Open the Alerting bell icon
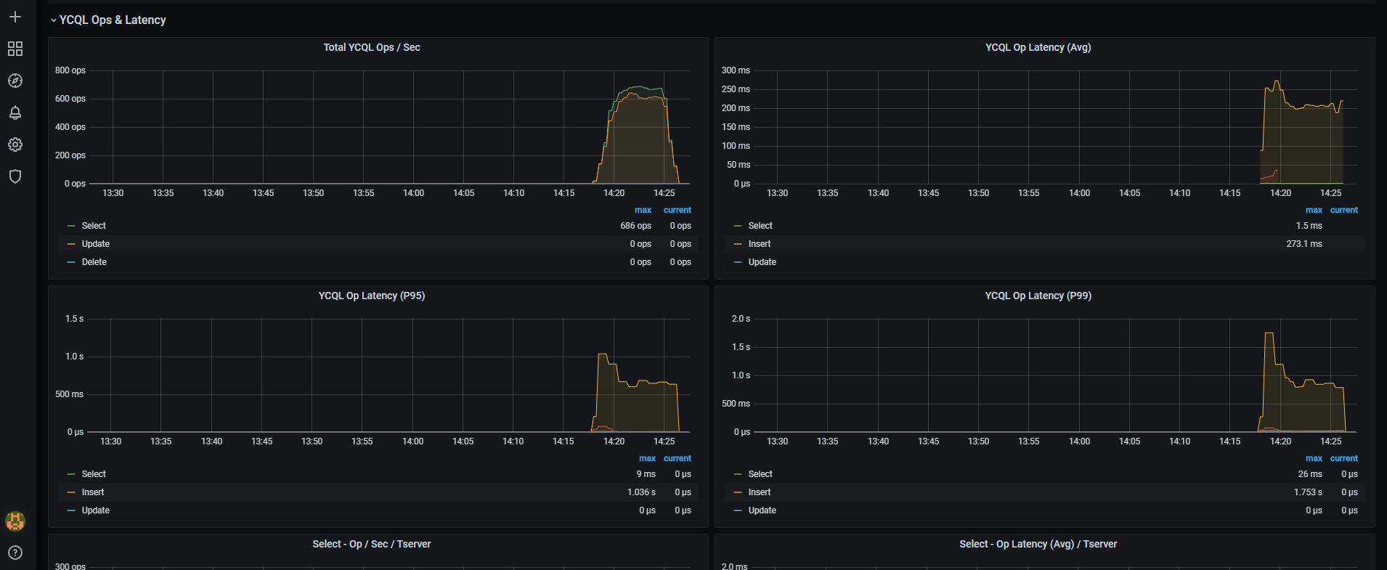This screenshot has height=570, width=1387. click(x=15, y=113)
